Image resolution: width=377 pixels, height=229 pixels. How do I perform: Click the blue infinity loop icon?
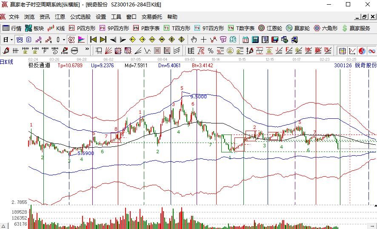coord(372,51)
